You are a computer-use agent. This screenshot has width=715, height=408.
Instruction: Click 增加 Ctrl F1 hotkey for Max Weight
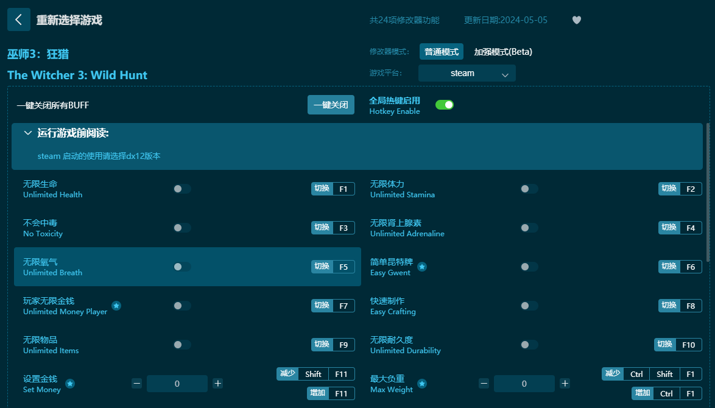pos(667,393)
